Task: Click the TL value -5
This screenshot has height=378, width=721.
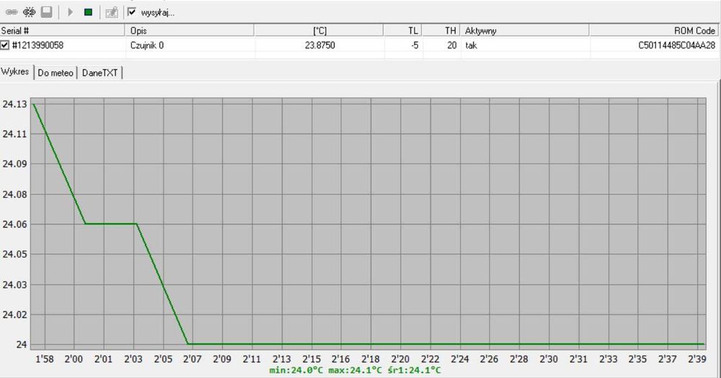Action: pyautogui.click(x=415, y=45)
